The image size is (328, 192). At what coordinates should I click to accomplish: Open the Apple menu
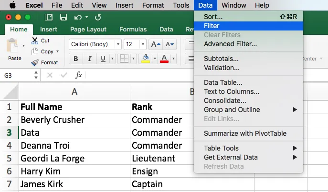(x=12, y=5)
